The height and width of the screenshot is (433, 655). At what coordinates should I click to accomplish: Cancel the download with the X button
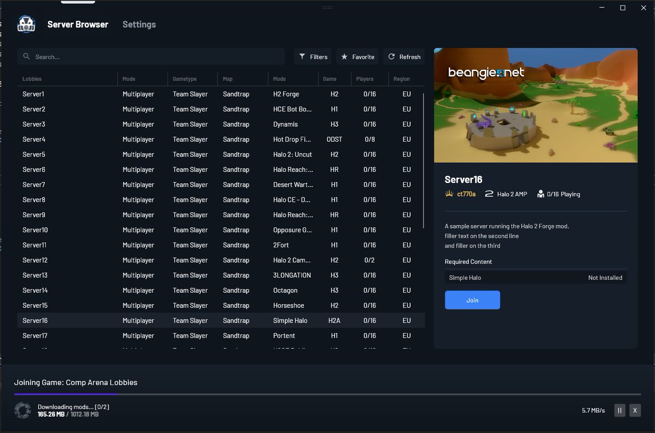point(635,410)
